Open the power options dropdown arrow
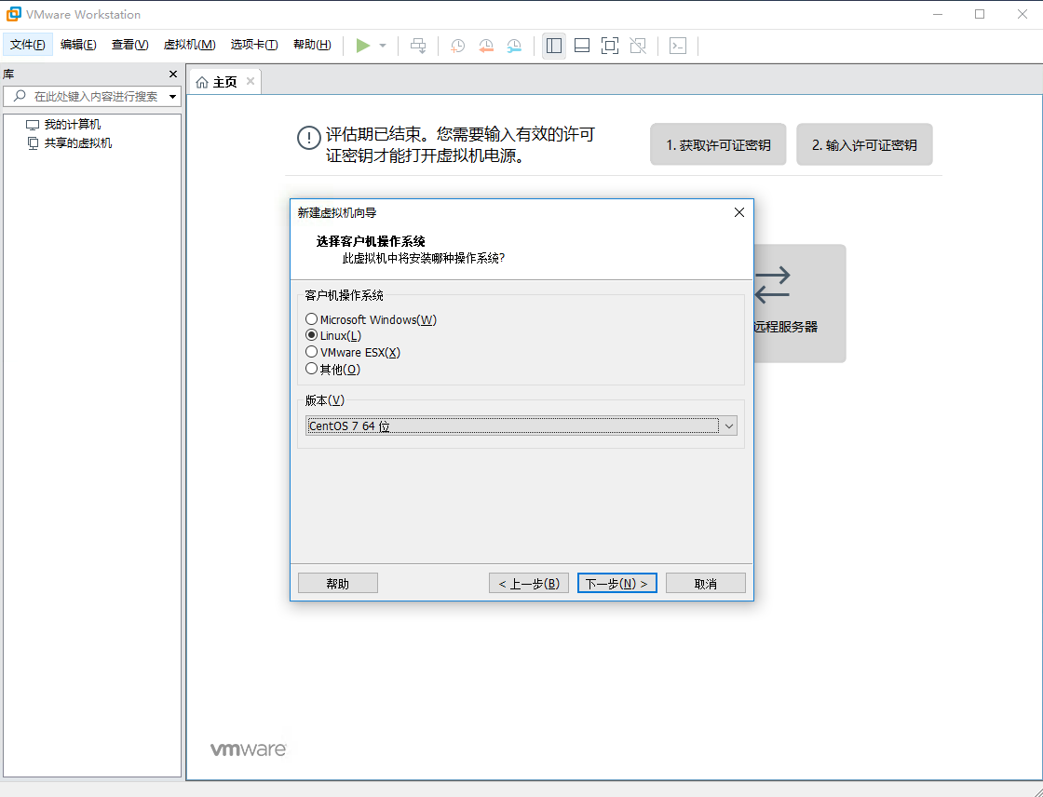The height and width of the screenshot is (797, 1043). click(x=383, y=46)
